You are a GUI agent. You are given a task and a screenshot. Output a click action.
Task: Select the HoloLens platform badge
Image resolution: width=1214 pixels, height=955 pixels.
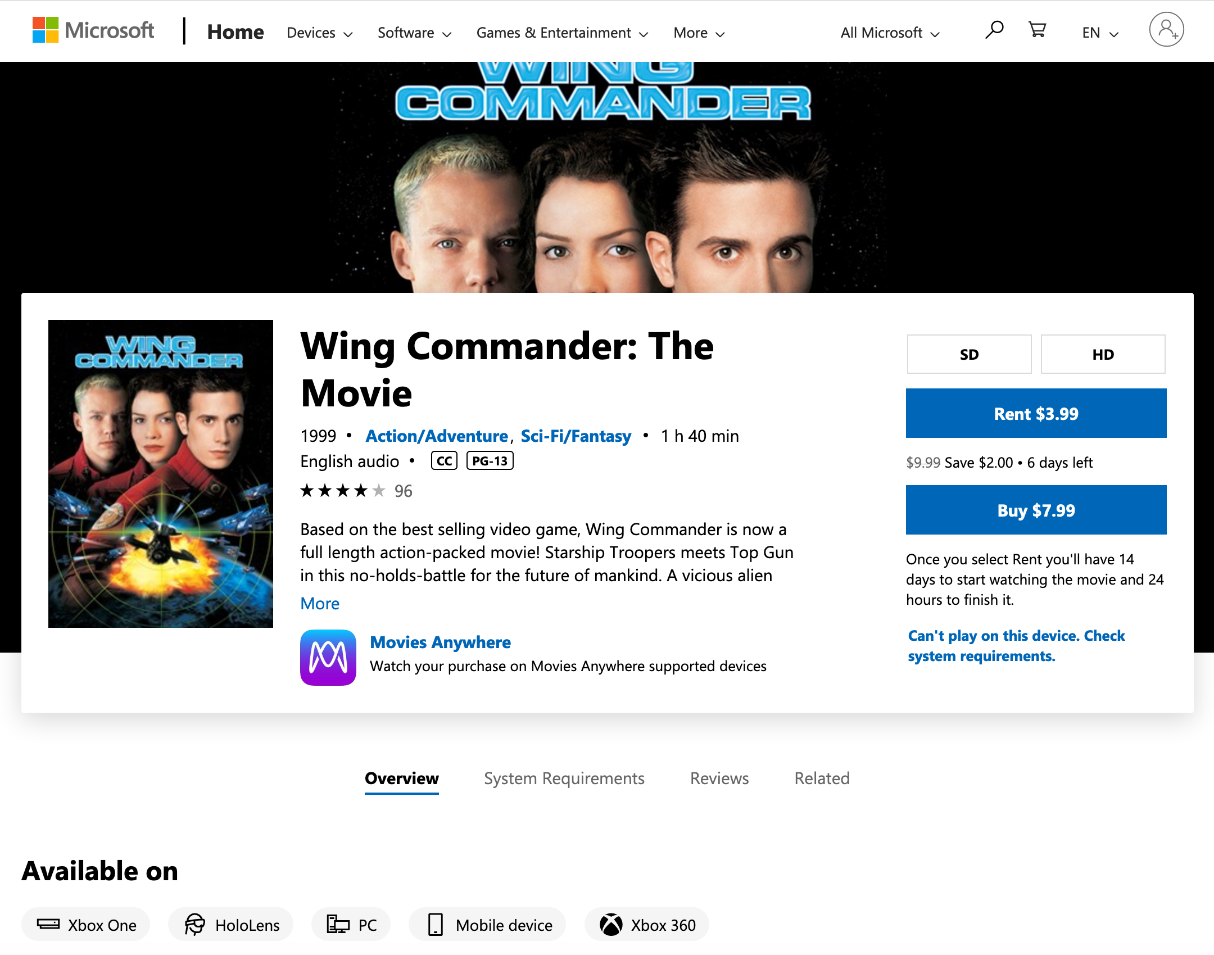click(x=231, y=925)
